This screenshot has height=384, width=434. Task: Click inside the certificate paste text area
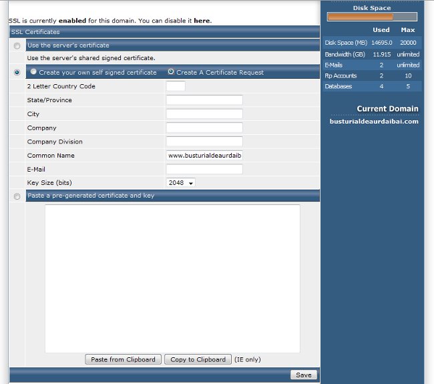[172, 278]
